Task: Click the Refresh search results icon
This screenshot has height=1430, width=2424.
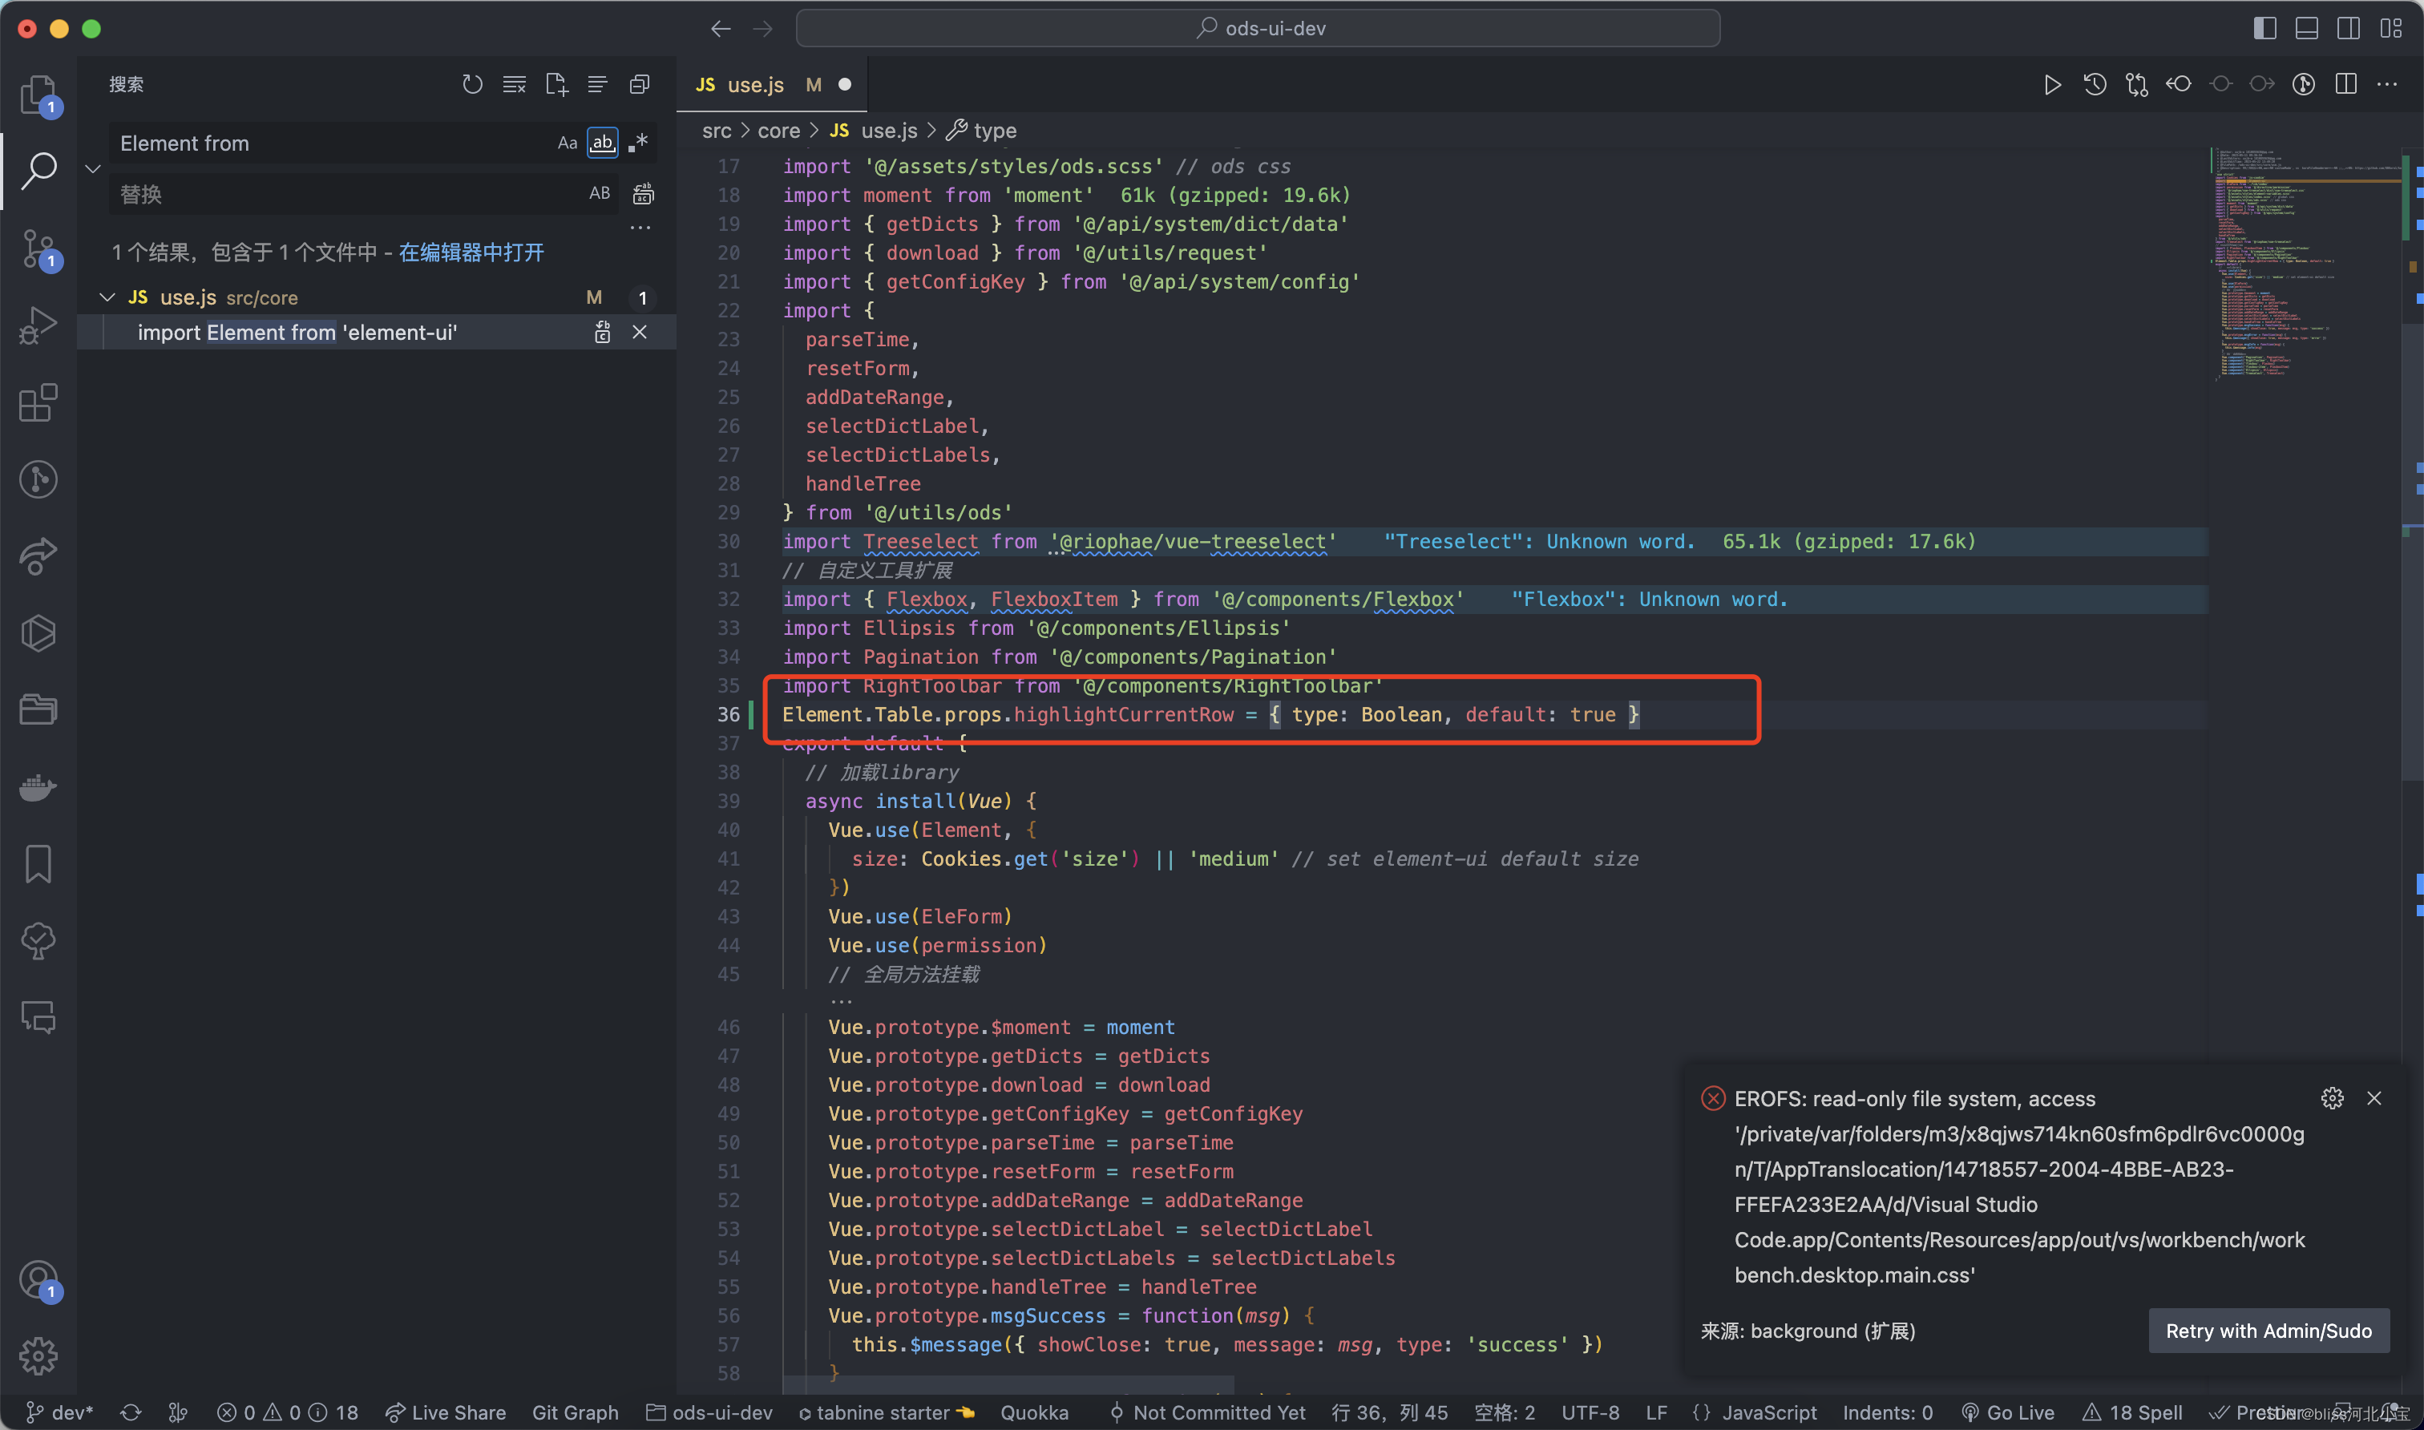Action: (472, 85)
